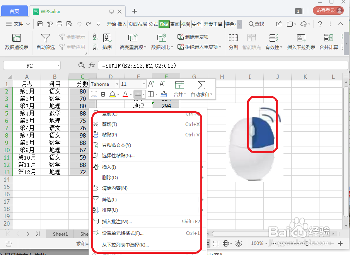Viewport: 350px width, 255px height.
Task: Click cell showing 第10月
Action: [27, 157]
